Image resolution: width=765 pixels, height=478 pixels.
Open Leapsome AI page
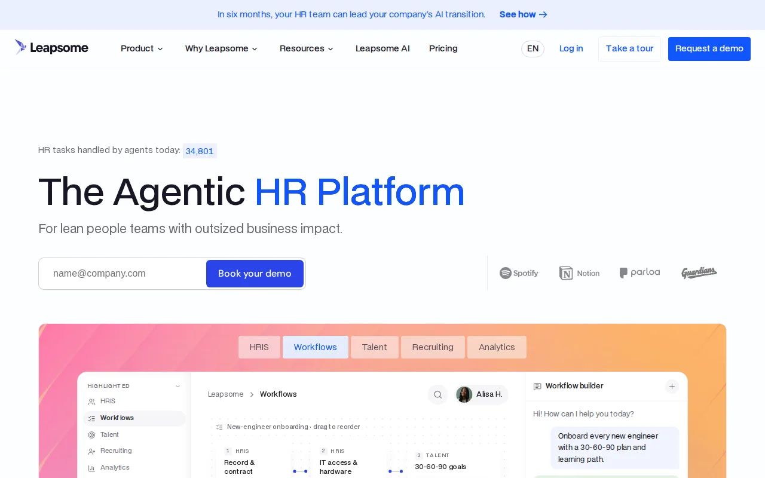pyautogui.click(x=382, y=48)
